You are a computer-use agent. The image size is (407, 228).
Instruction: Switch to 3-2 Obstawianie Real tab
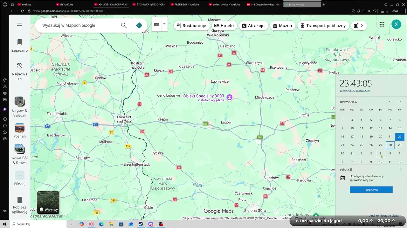click(264, 4)
